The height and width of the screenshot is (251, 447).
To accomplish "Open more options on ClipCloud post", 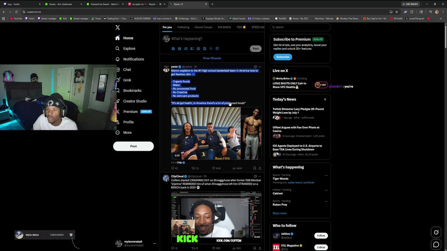I will pyautogui.click(x=260, y=176).
